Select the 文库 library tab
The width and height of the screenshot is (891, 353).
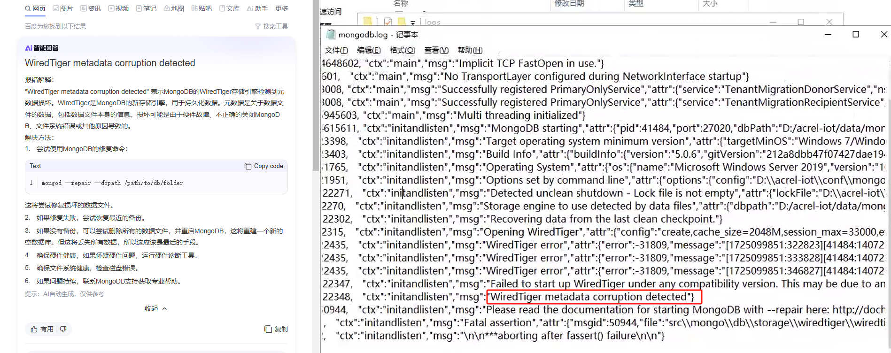(x=229, y=8)
